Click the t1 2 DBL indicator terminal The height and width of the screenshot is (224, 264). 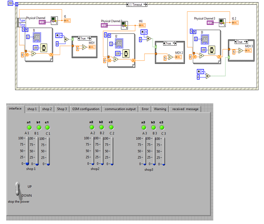(x=235, y=23)
